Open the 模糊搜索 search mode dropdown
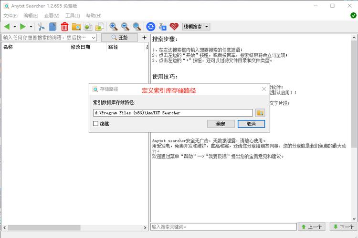Image resolution: width=358 pixels, height=238 pixels. 196,27
